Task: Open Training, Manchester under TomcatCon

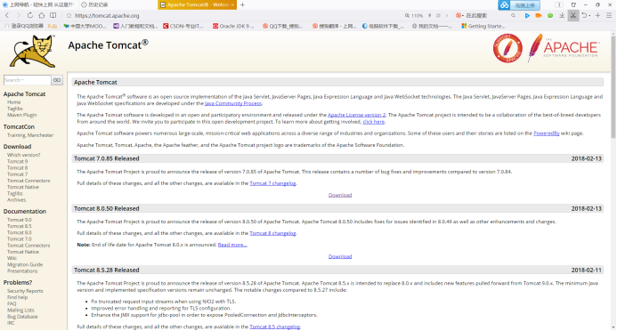Action: pos(30,135)
